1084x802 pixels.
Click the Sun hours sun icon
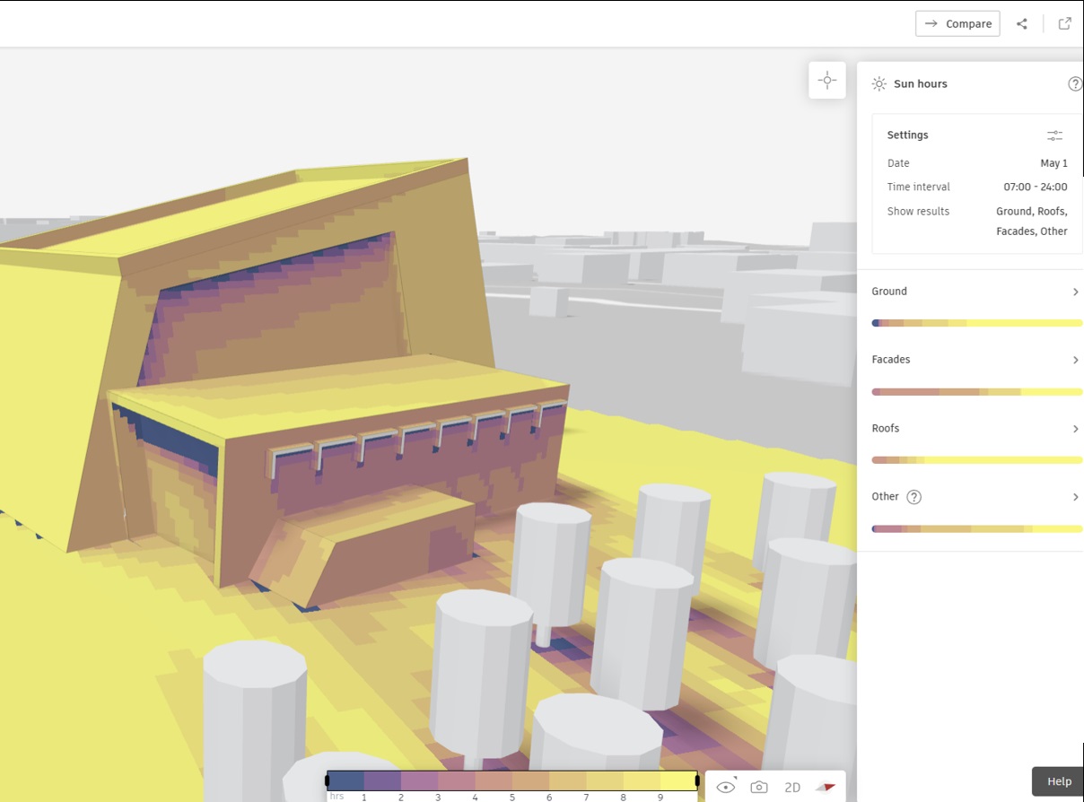pyautogui.click(x=878, y=83)
